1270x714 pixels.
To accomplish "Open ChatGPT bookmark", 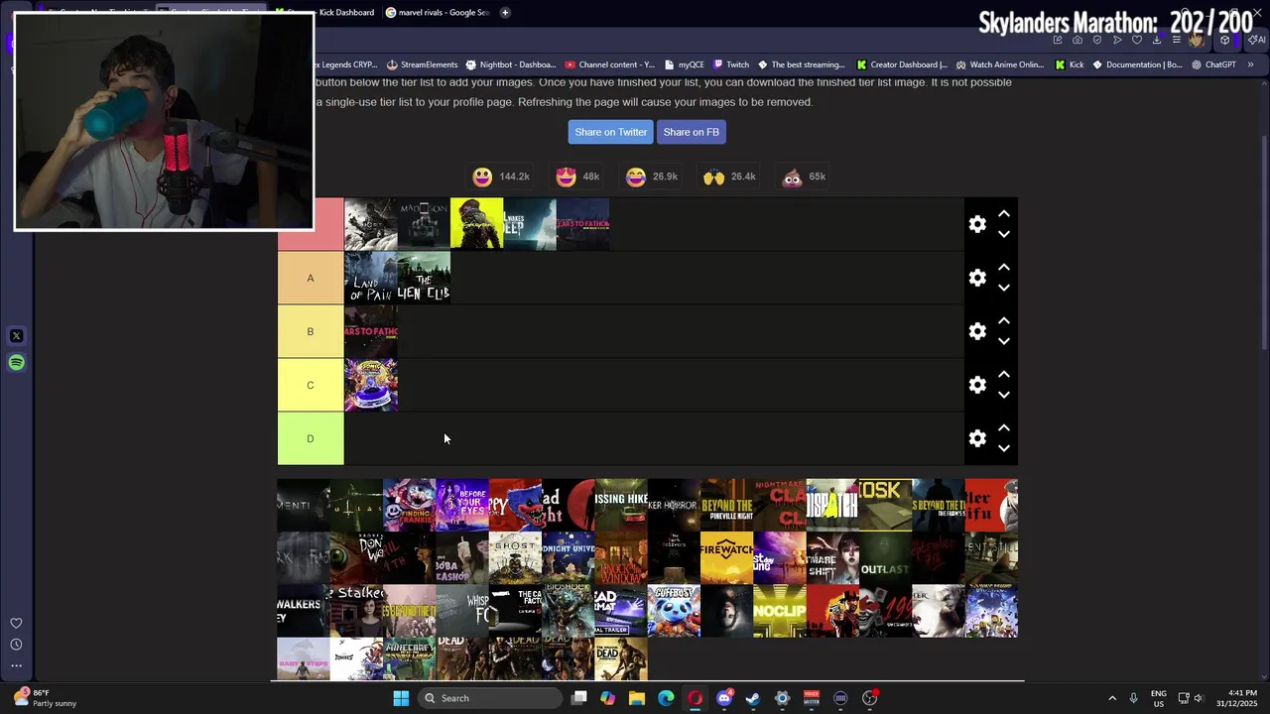I will (x=1213, y=64).
